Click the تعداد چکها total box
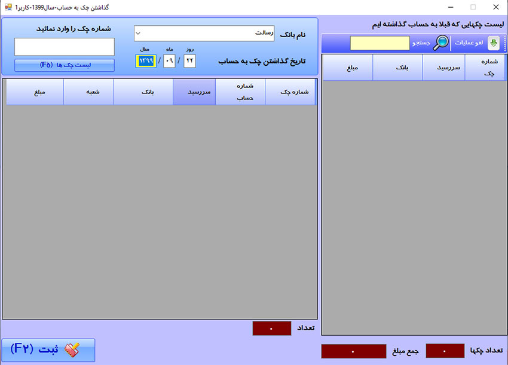Screen dimensions: 508x365 click(x=445, y=351)
